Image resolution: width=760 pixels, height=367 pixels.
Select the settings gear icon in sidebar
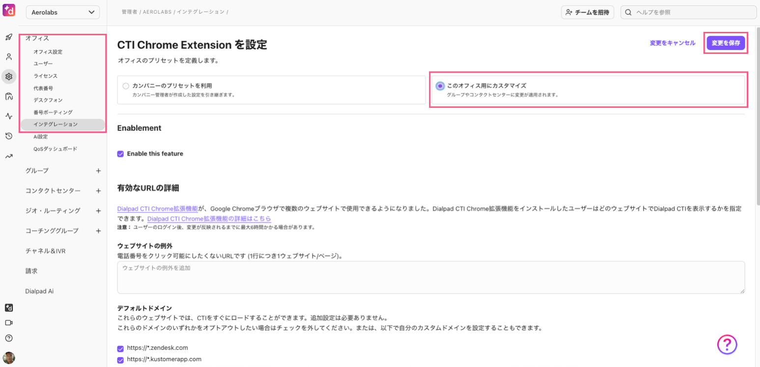pyautogui.click(x=9, y=77)
